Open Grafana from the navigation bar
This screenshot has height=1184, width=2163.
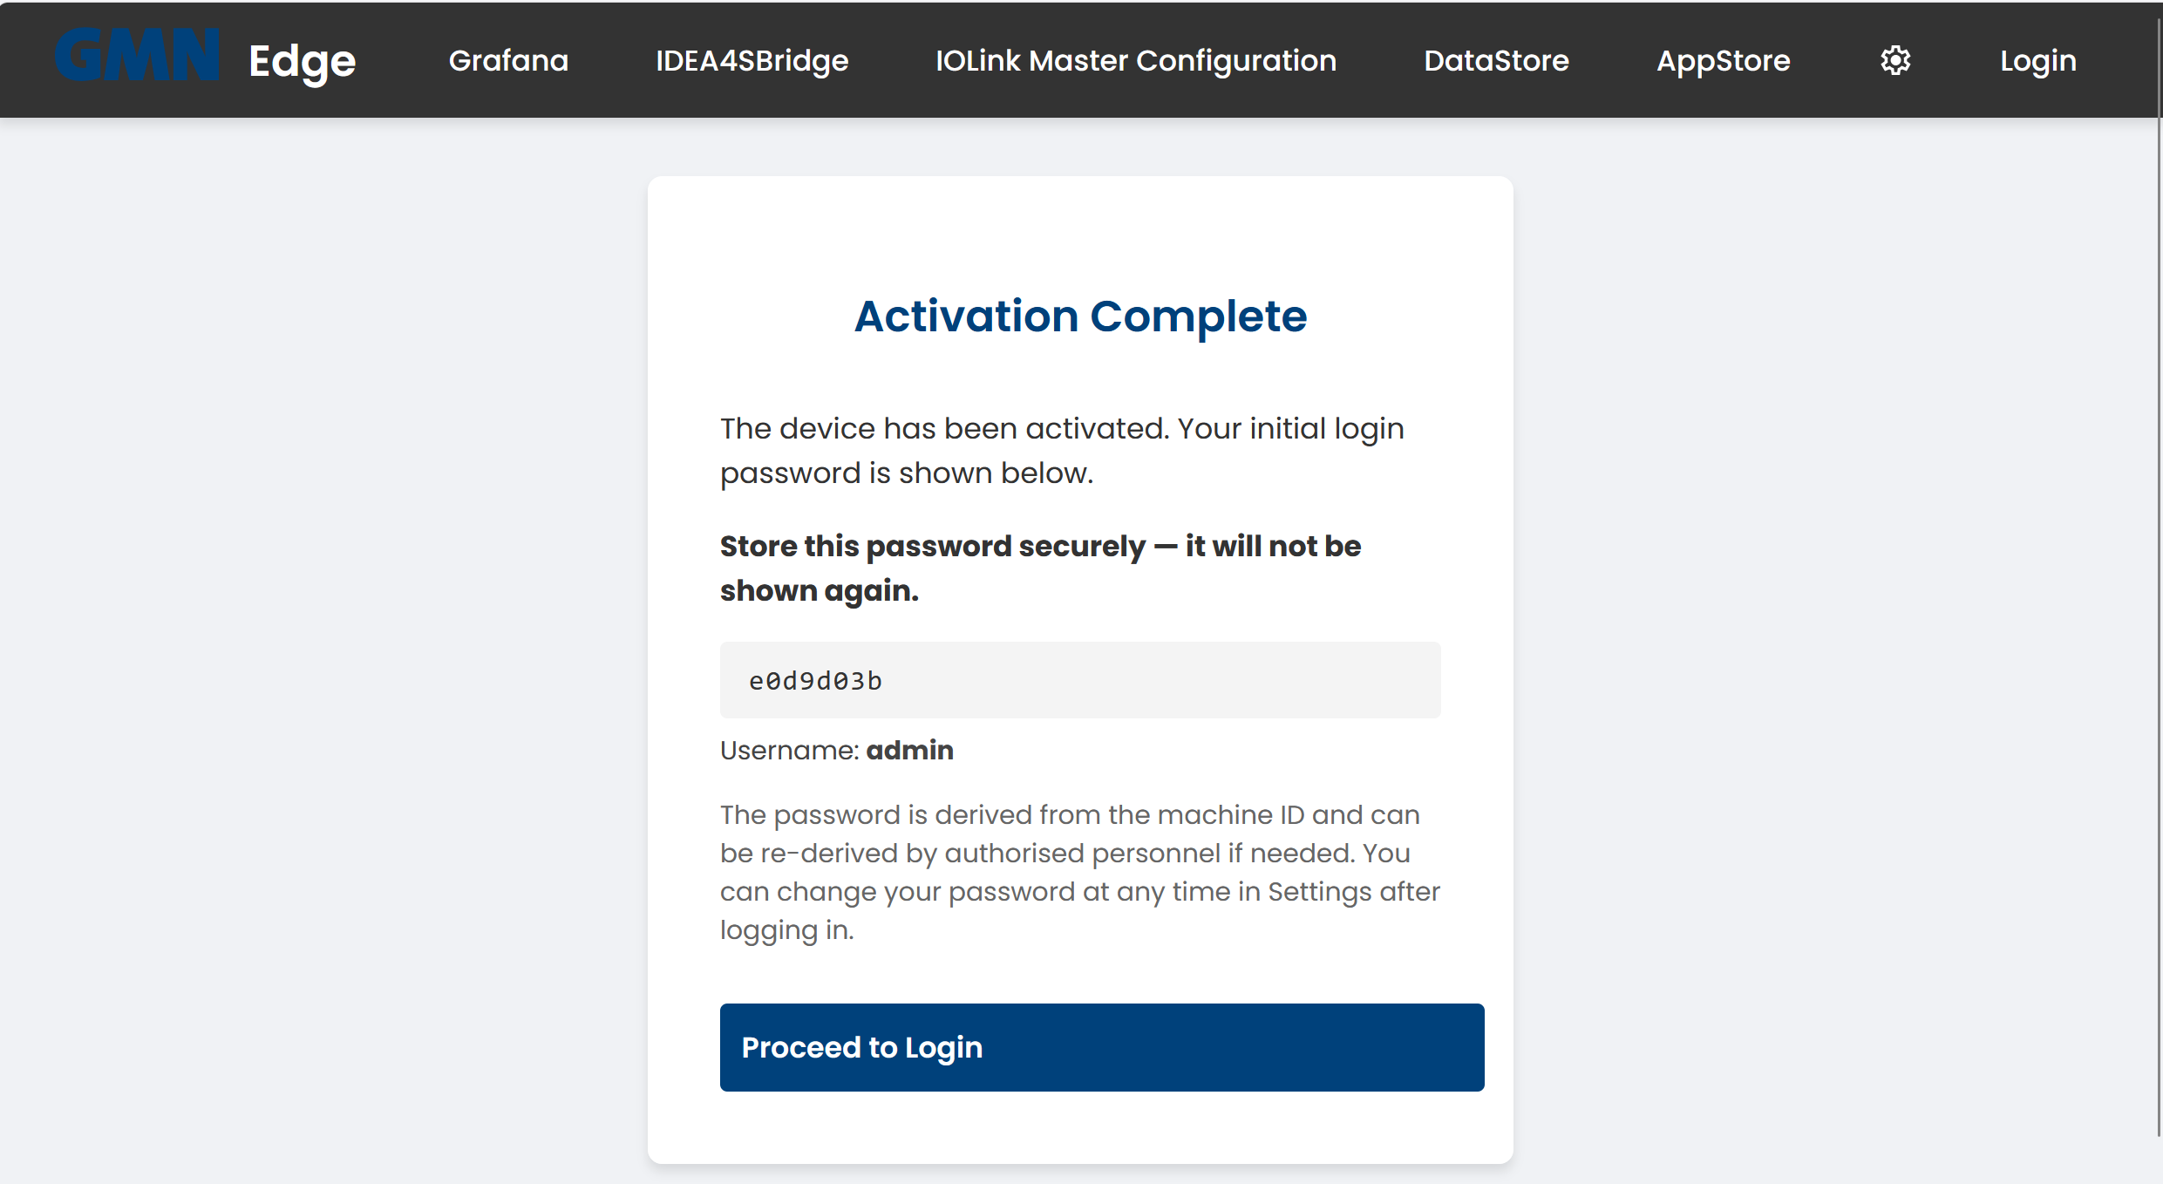point(508,60)
